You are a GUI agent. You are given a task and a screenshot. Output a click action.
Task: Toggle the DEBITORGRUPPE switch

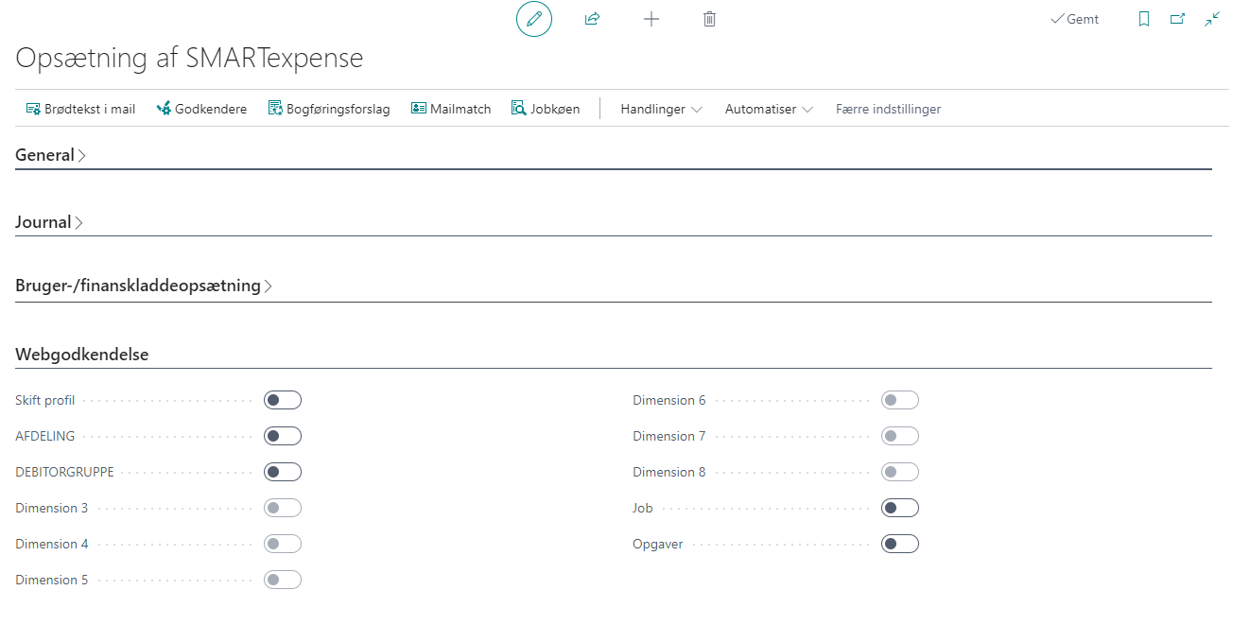coord(283,472)
